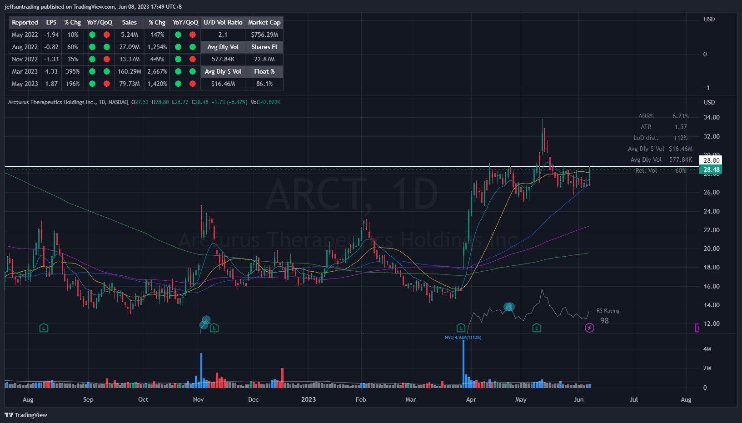The height and width of the screenshot is (423, 742).
Task: Click the 34.00 price axis label
Action: 712,117
